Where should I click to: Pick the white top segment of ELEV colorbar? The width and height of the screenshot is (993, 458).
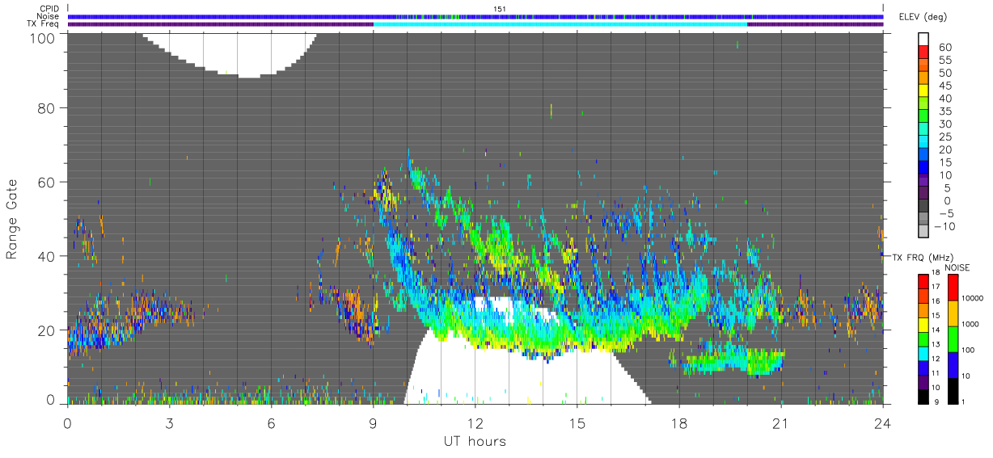click(924, 40)
